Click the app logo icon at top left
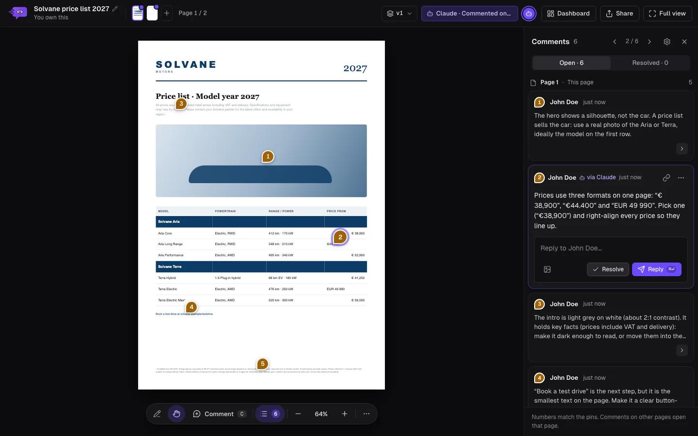This screenshot has height=436, width=698. coord(18,13)
